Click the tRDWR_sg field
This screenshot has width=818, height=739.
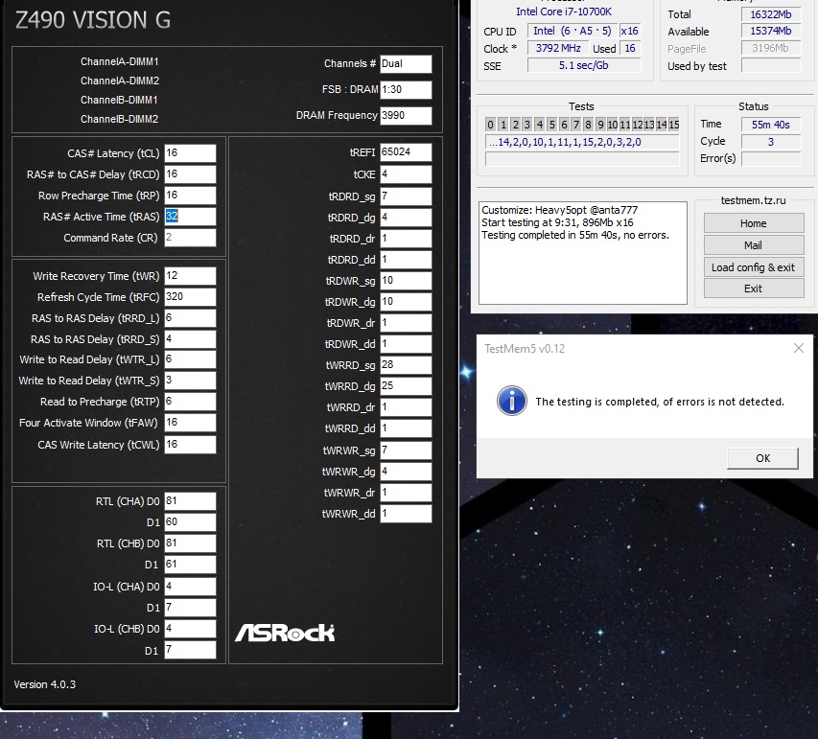tap(406, 281)
